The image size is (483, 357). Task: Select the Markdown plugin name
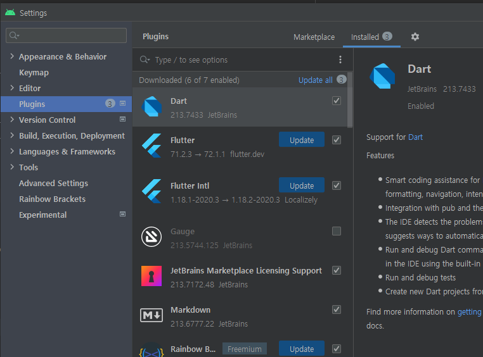click(190, 310)
